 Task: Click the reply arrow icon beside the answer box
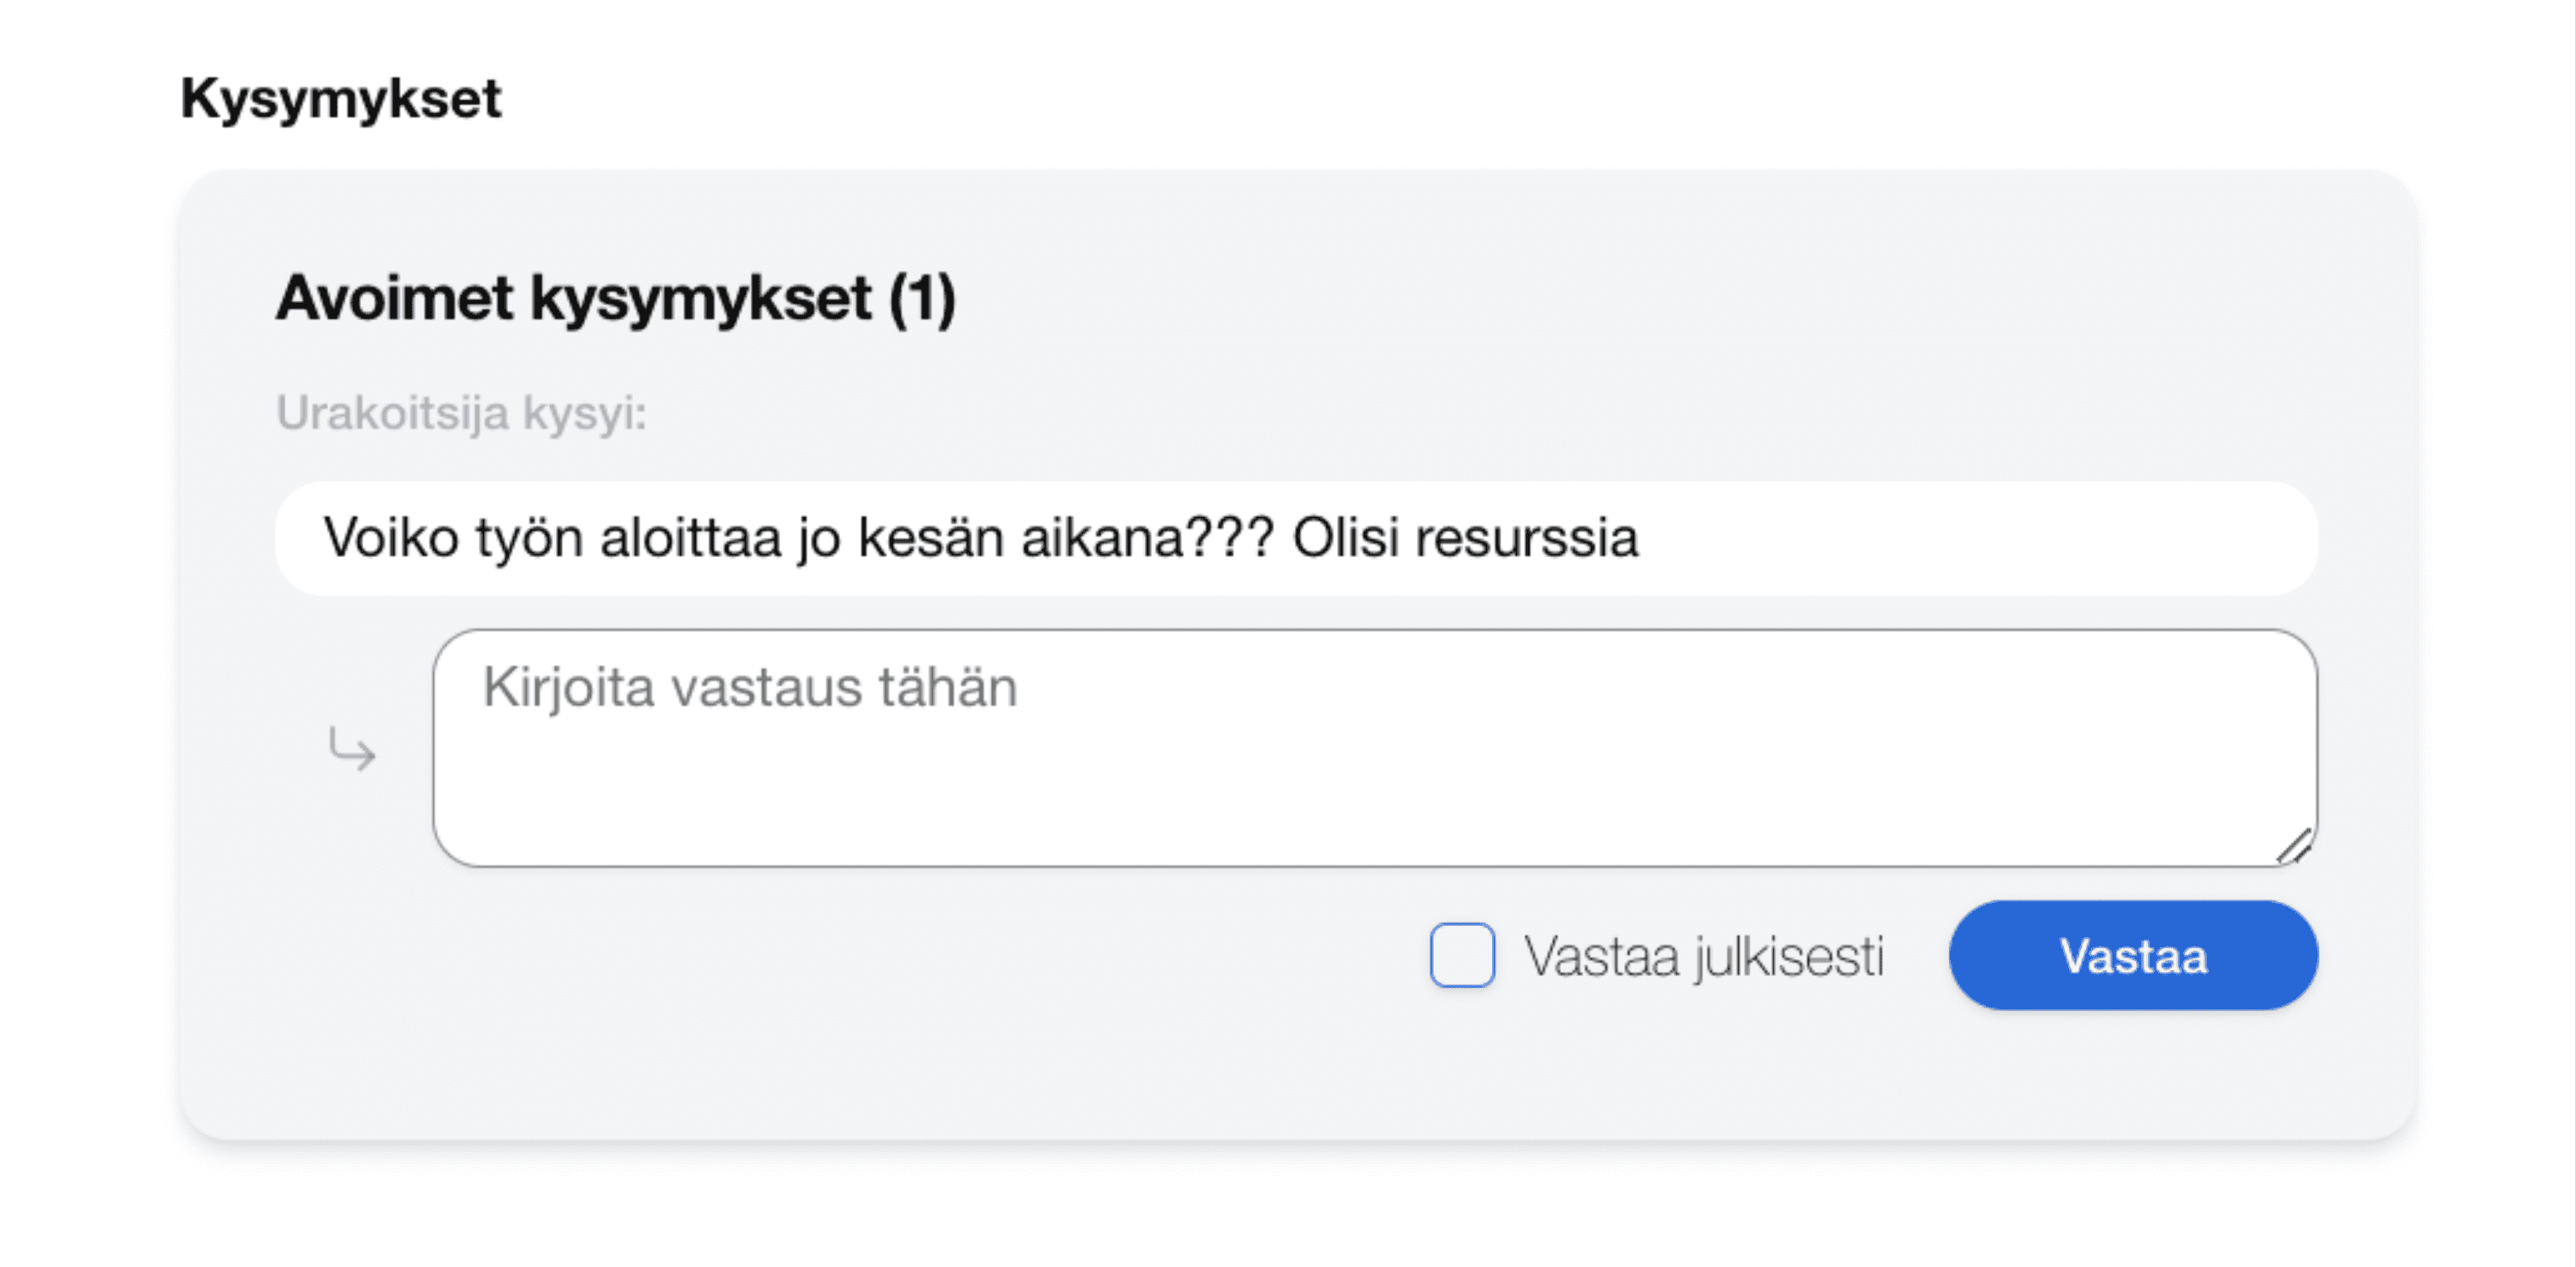[x=352, y=747]
